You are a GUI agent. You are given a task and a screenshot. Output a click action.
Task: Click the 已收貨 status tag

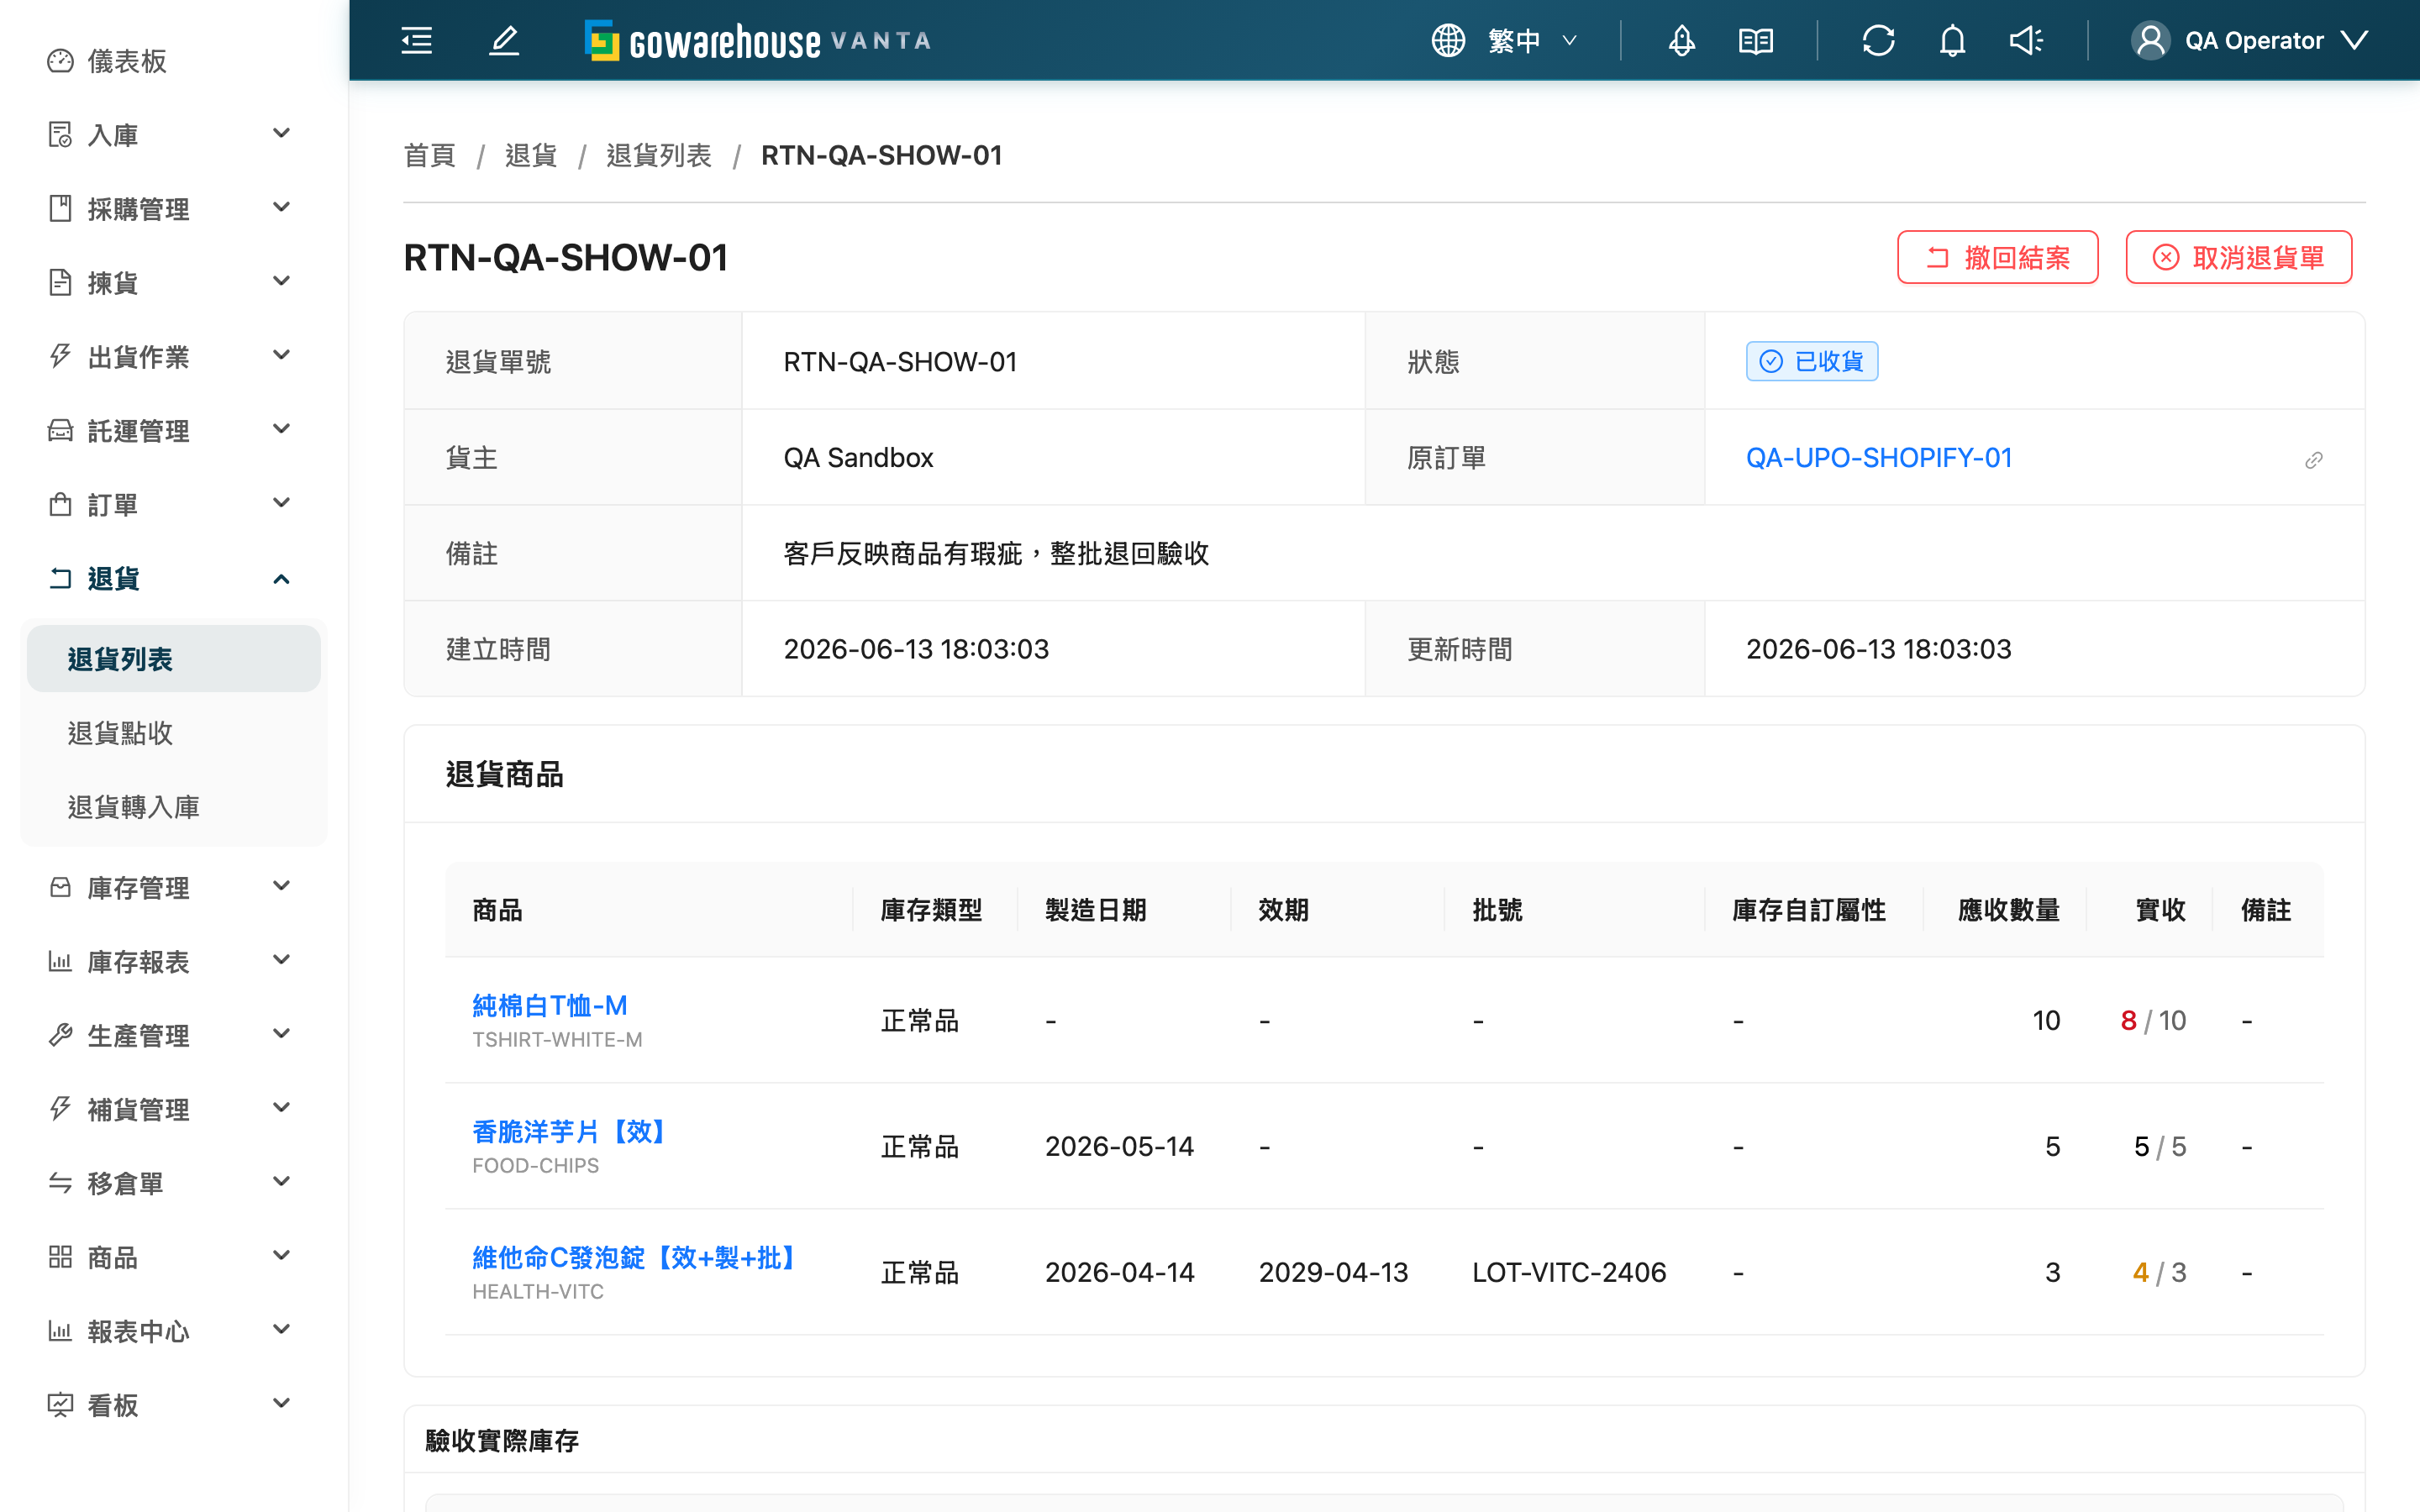[x=1812, y=361]
